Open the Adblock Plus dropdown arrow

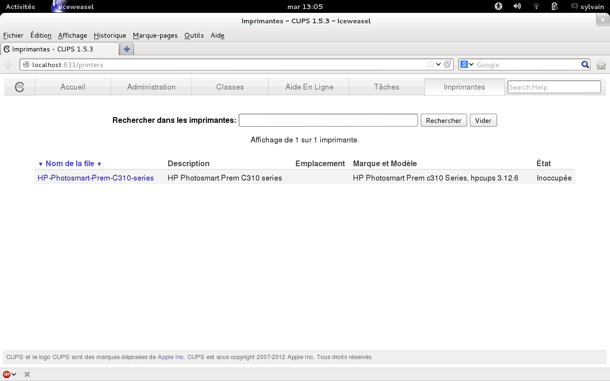coord(14,374)
